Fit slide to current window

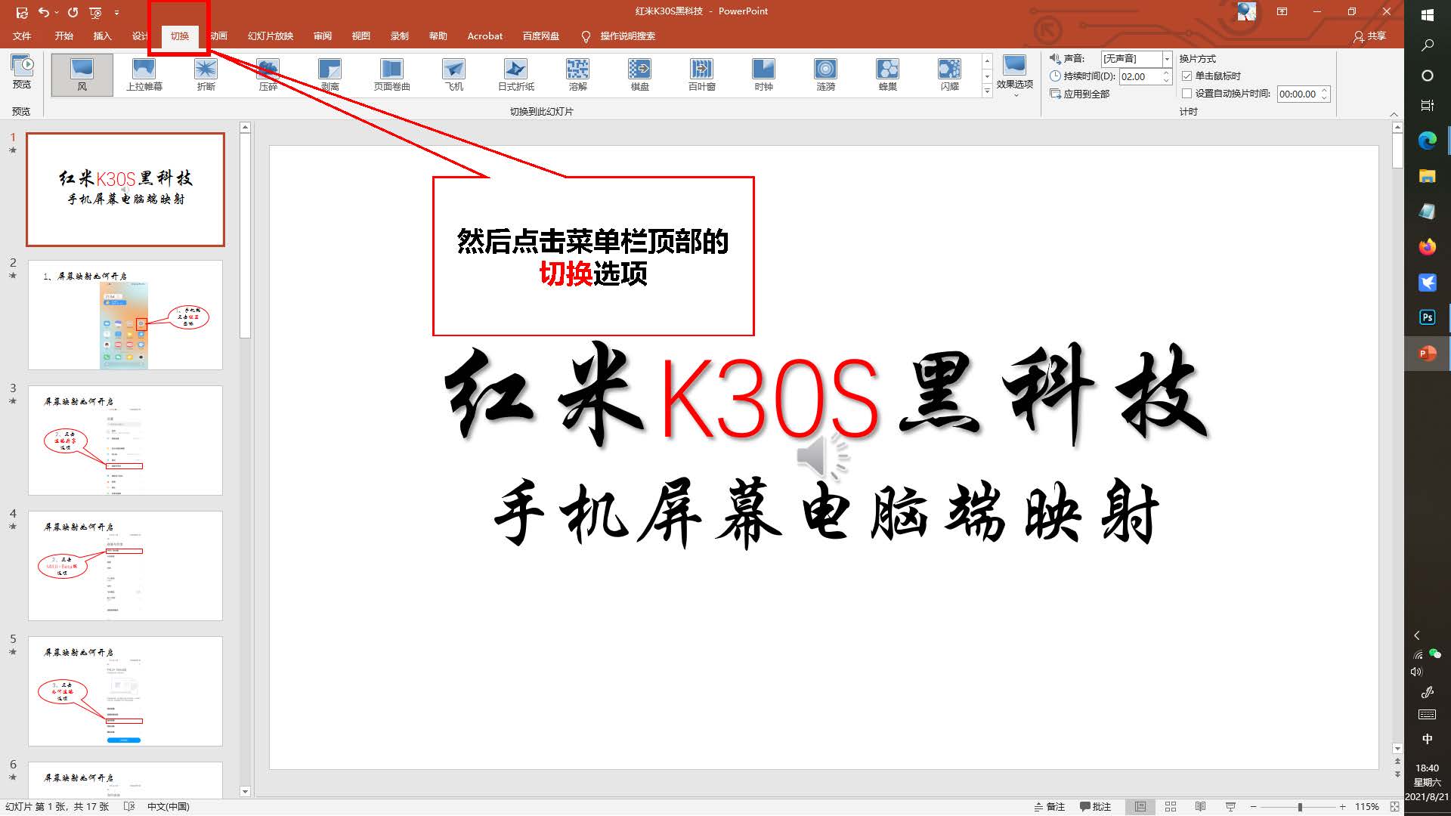pyautogui.click(x=1394, y=806)
